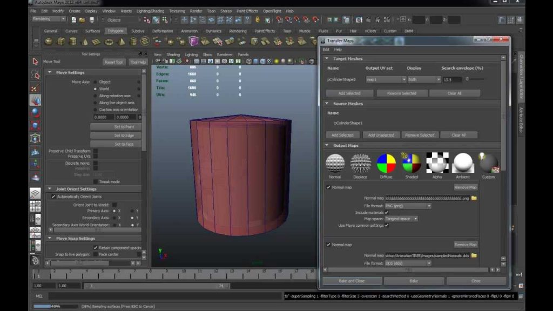
Task: Click the Reset Tool button
Action: coord(113,62)
